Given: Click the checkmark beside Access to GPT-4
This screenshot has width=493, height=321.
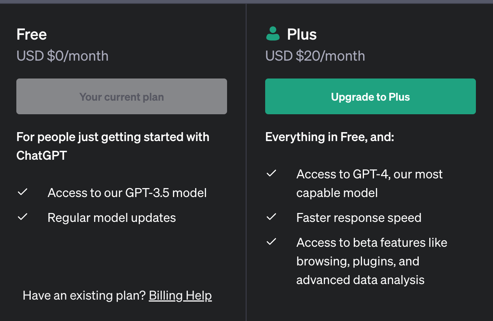Looking at the screenshot, I should click(x=271, y=173).
